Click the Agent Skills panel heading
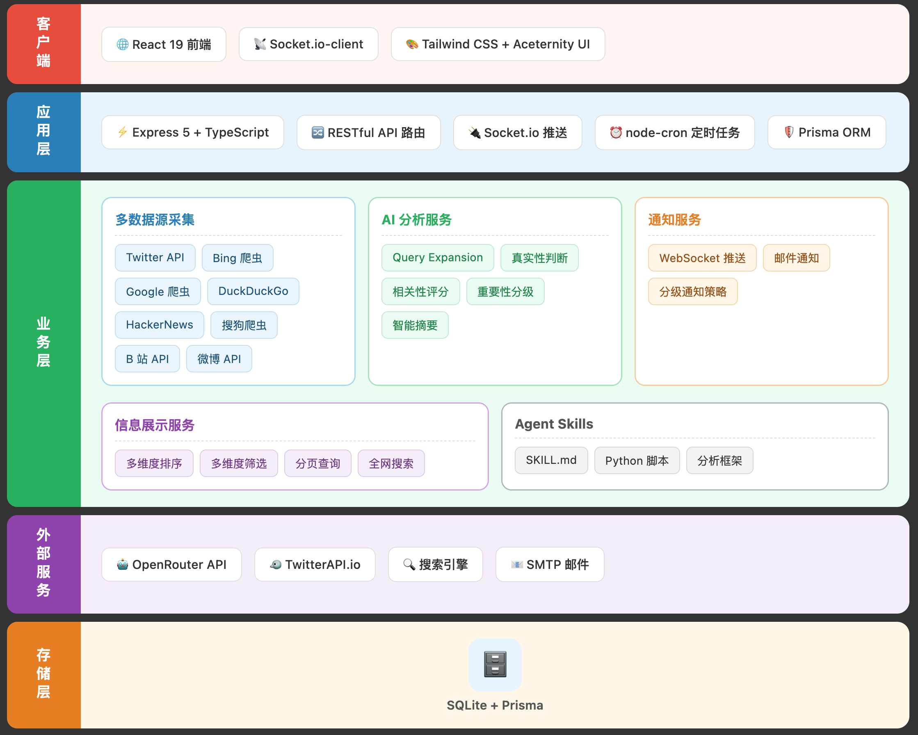The height and width of the screenshot is (735, 918). click(553, 424)
